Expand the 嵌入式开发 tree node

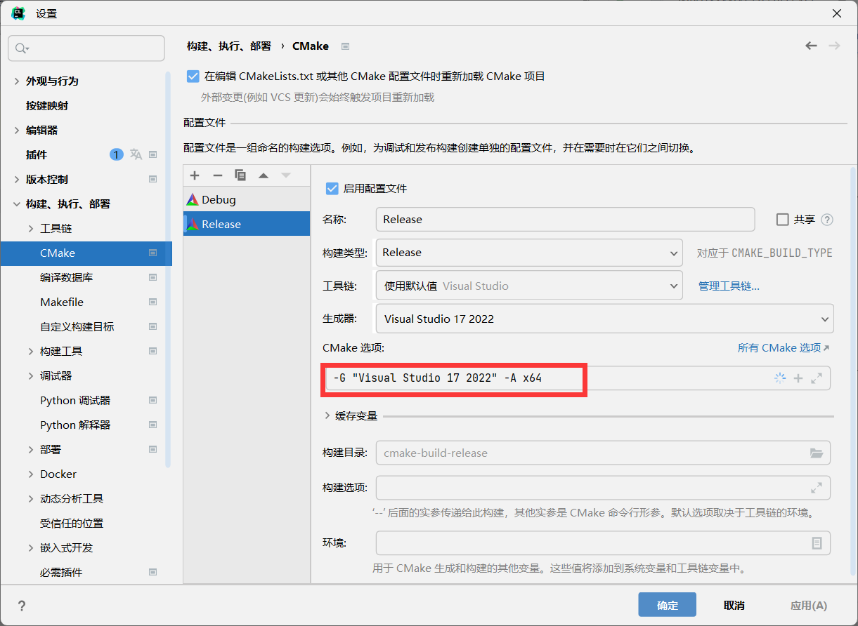tap(31, 548)
